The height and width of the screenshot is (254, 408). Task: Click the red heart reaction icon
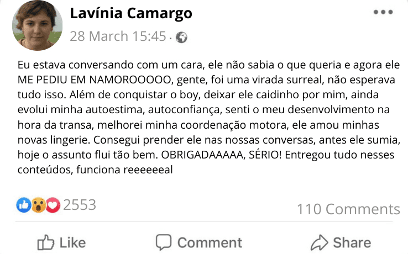(x=53, y=205)
